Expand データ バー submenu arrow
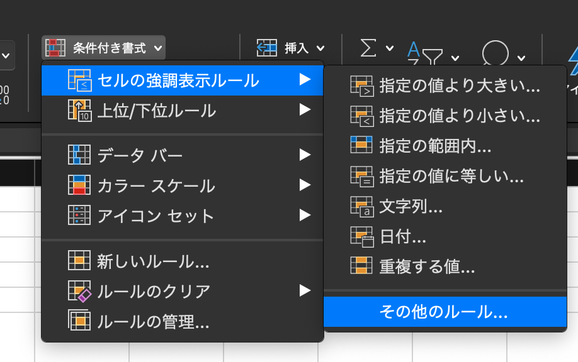Viewport: 578px width, 362px height. point(305,155)
